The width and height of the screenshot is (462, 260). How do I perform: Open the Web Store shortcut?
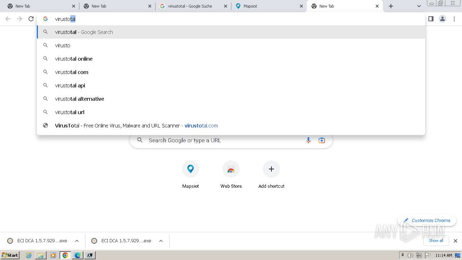click(231, 175)
